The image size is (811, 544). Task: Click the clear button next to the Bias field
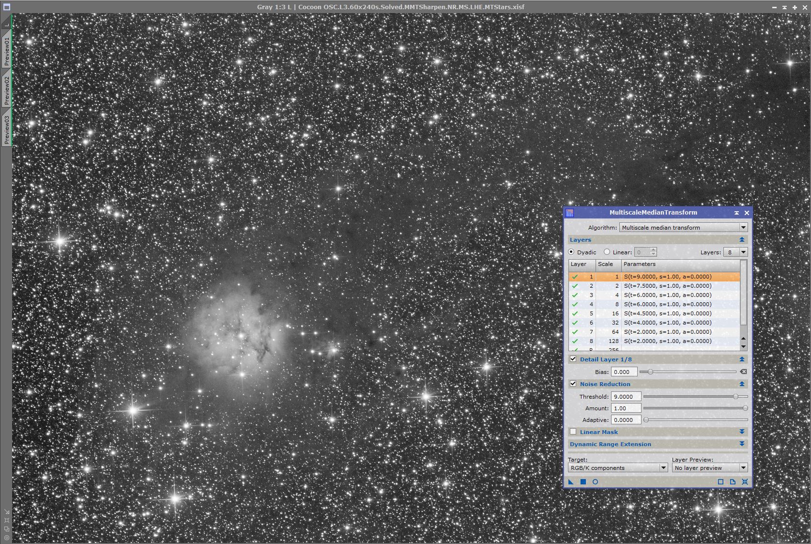point(744,372)
